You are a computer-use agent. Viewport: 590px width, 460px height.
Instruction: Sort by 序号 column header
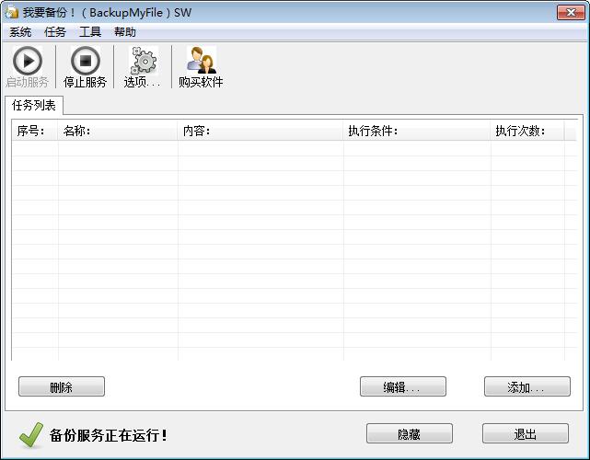click(x=35, y=131)
